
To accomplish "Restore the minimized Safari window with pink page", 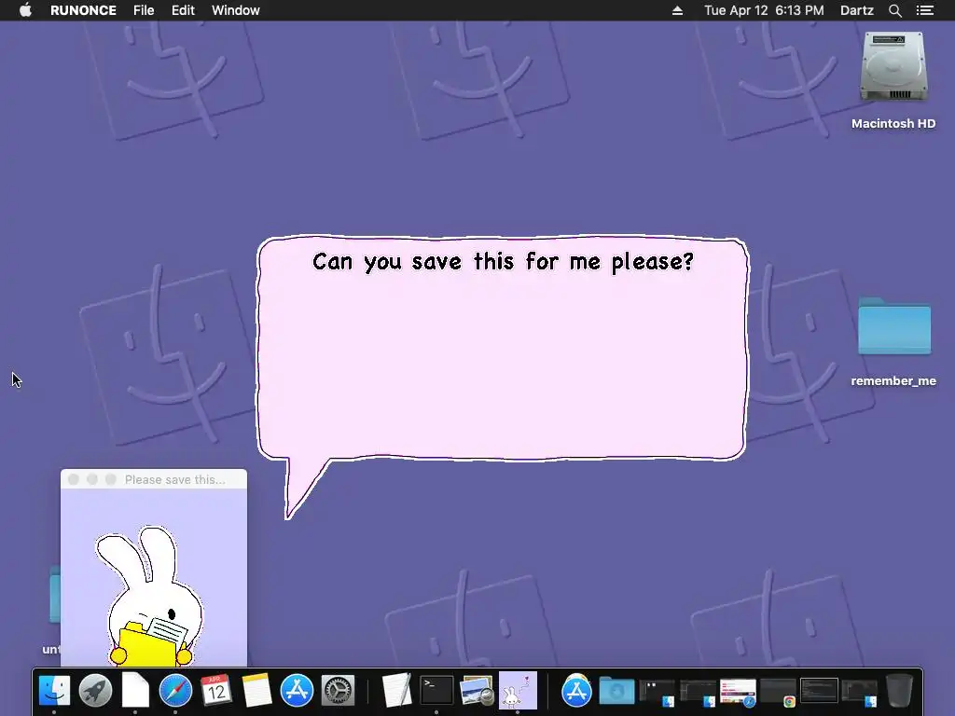I will [x=739, y=693].
